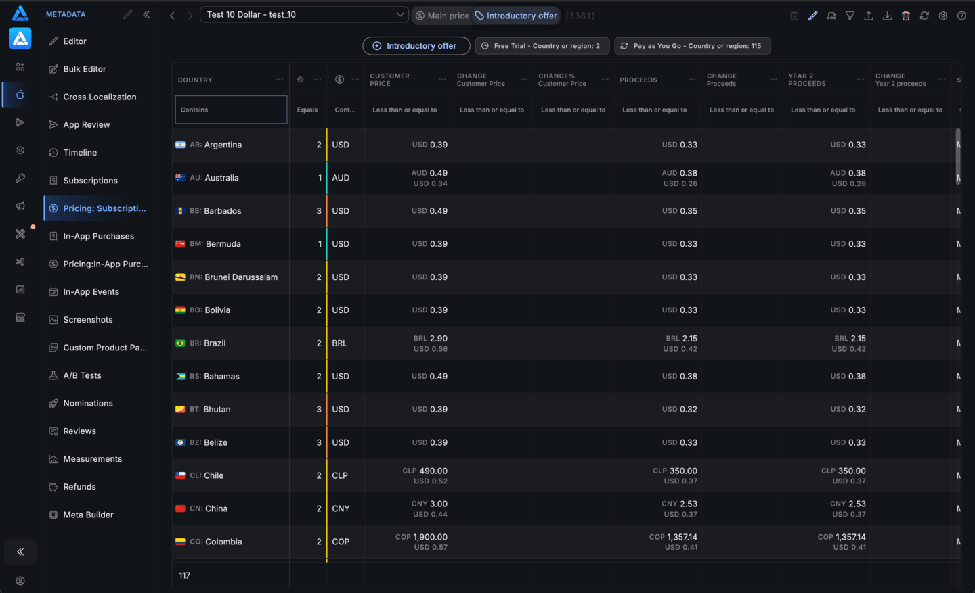The image size is (975, 593).
Task: Click the download import icon
Action: (x=887, y=16)
